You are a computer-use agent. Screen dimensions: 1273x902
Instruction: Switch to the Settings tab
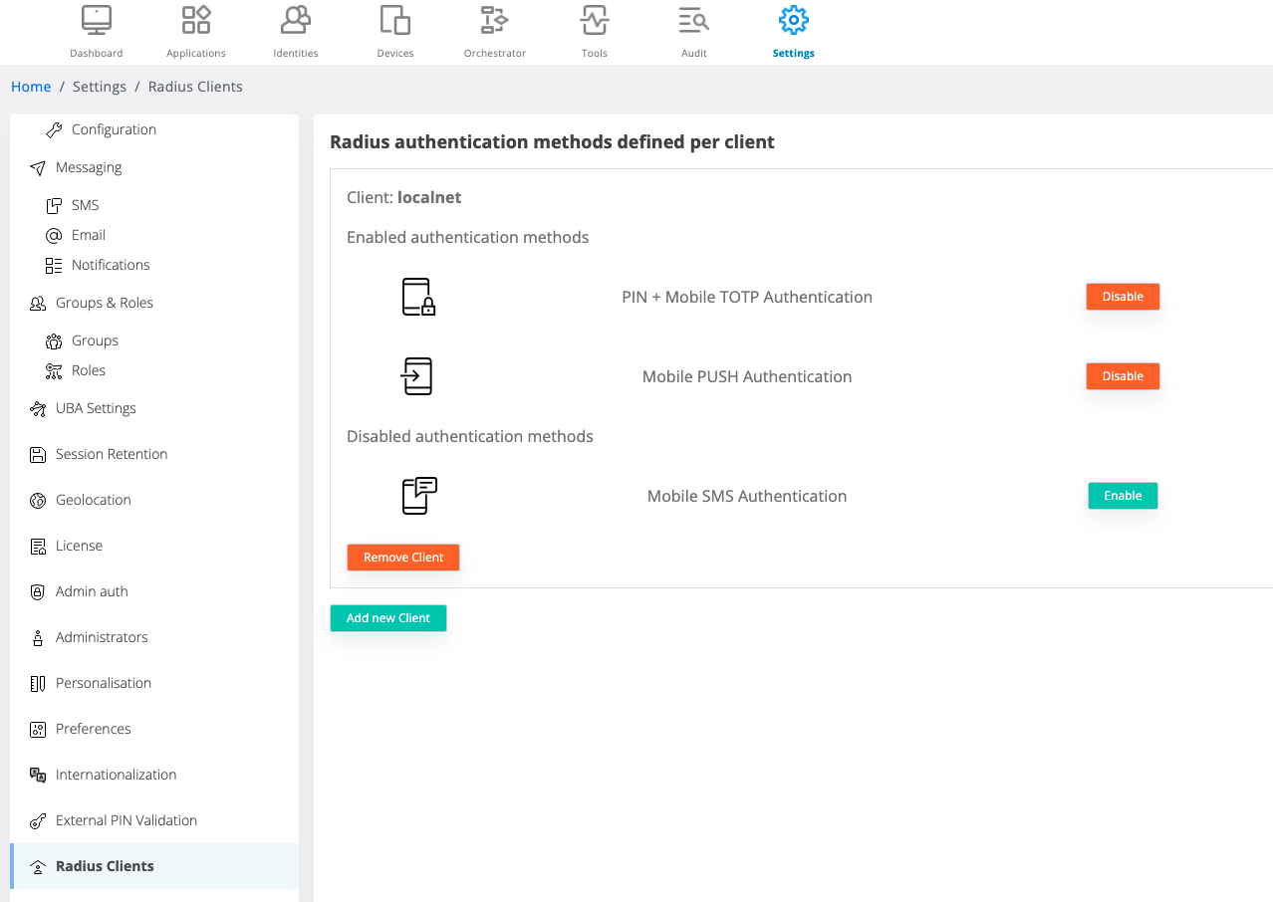[x=793, y=30]
